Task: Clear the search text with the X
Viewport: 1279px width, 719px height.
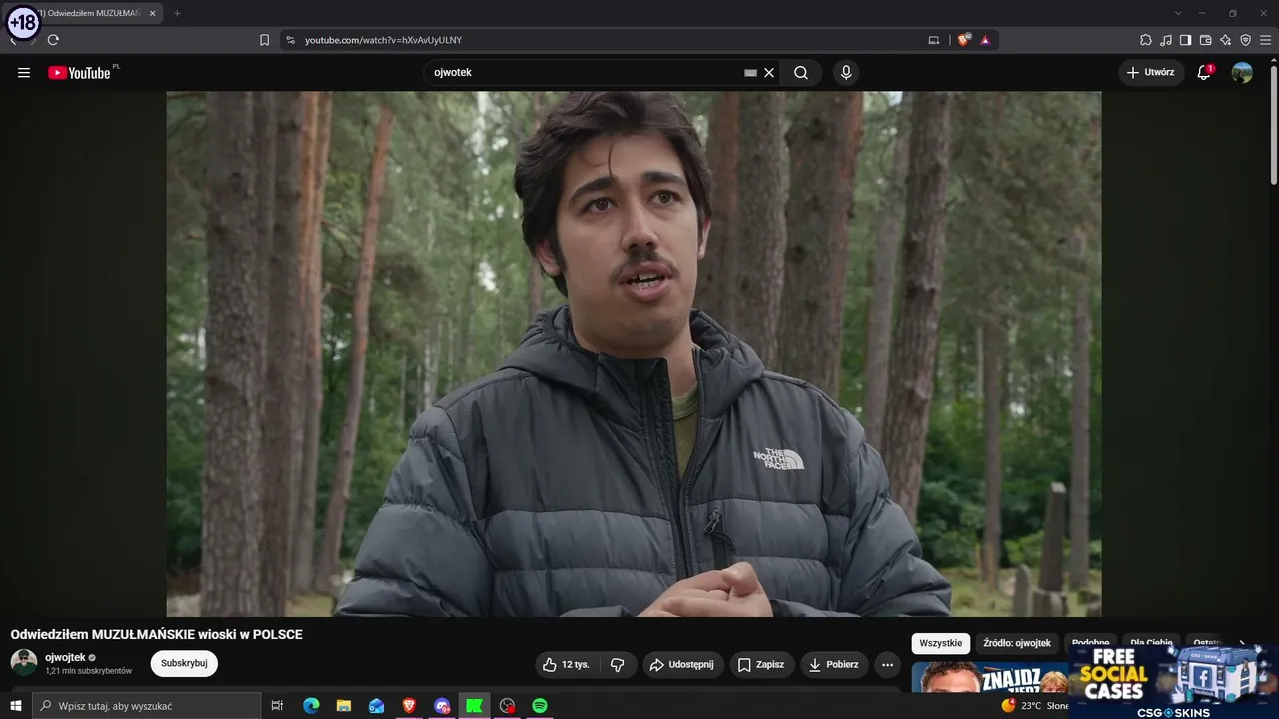Action: 769,73
